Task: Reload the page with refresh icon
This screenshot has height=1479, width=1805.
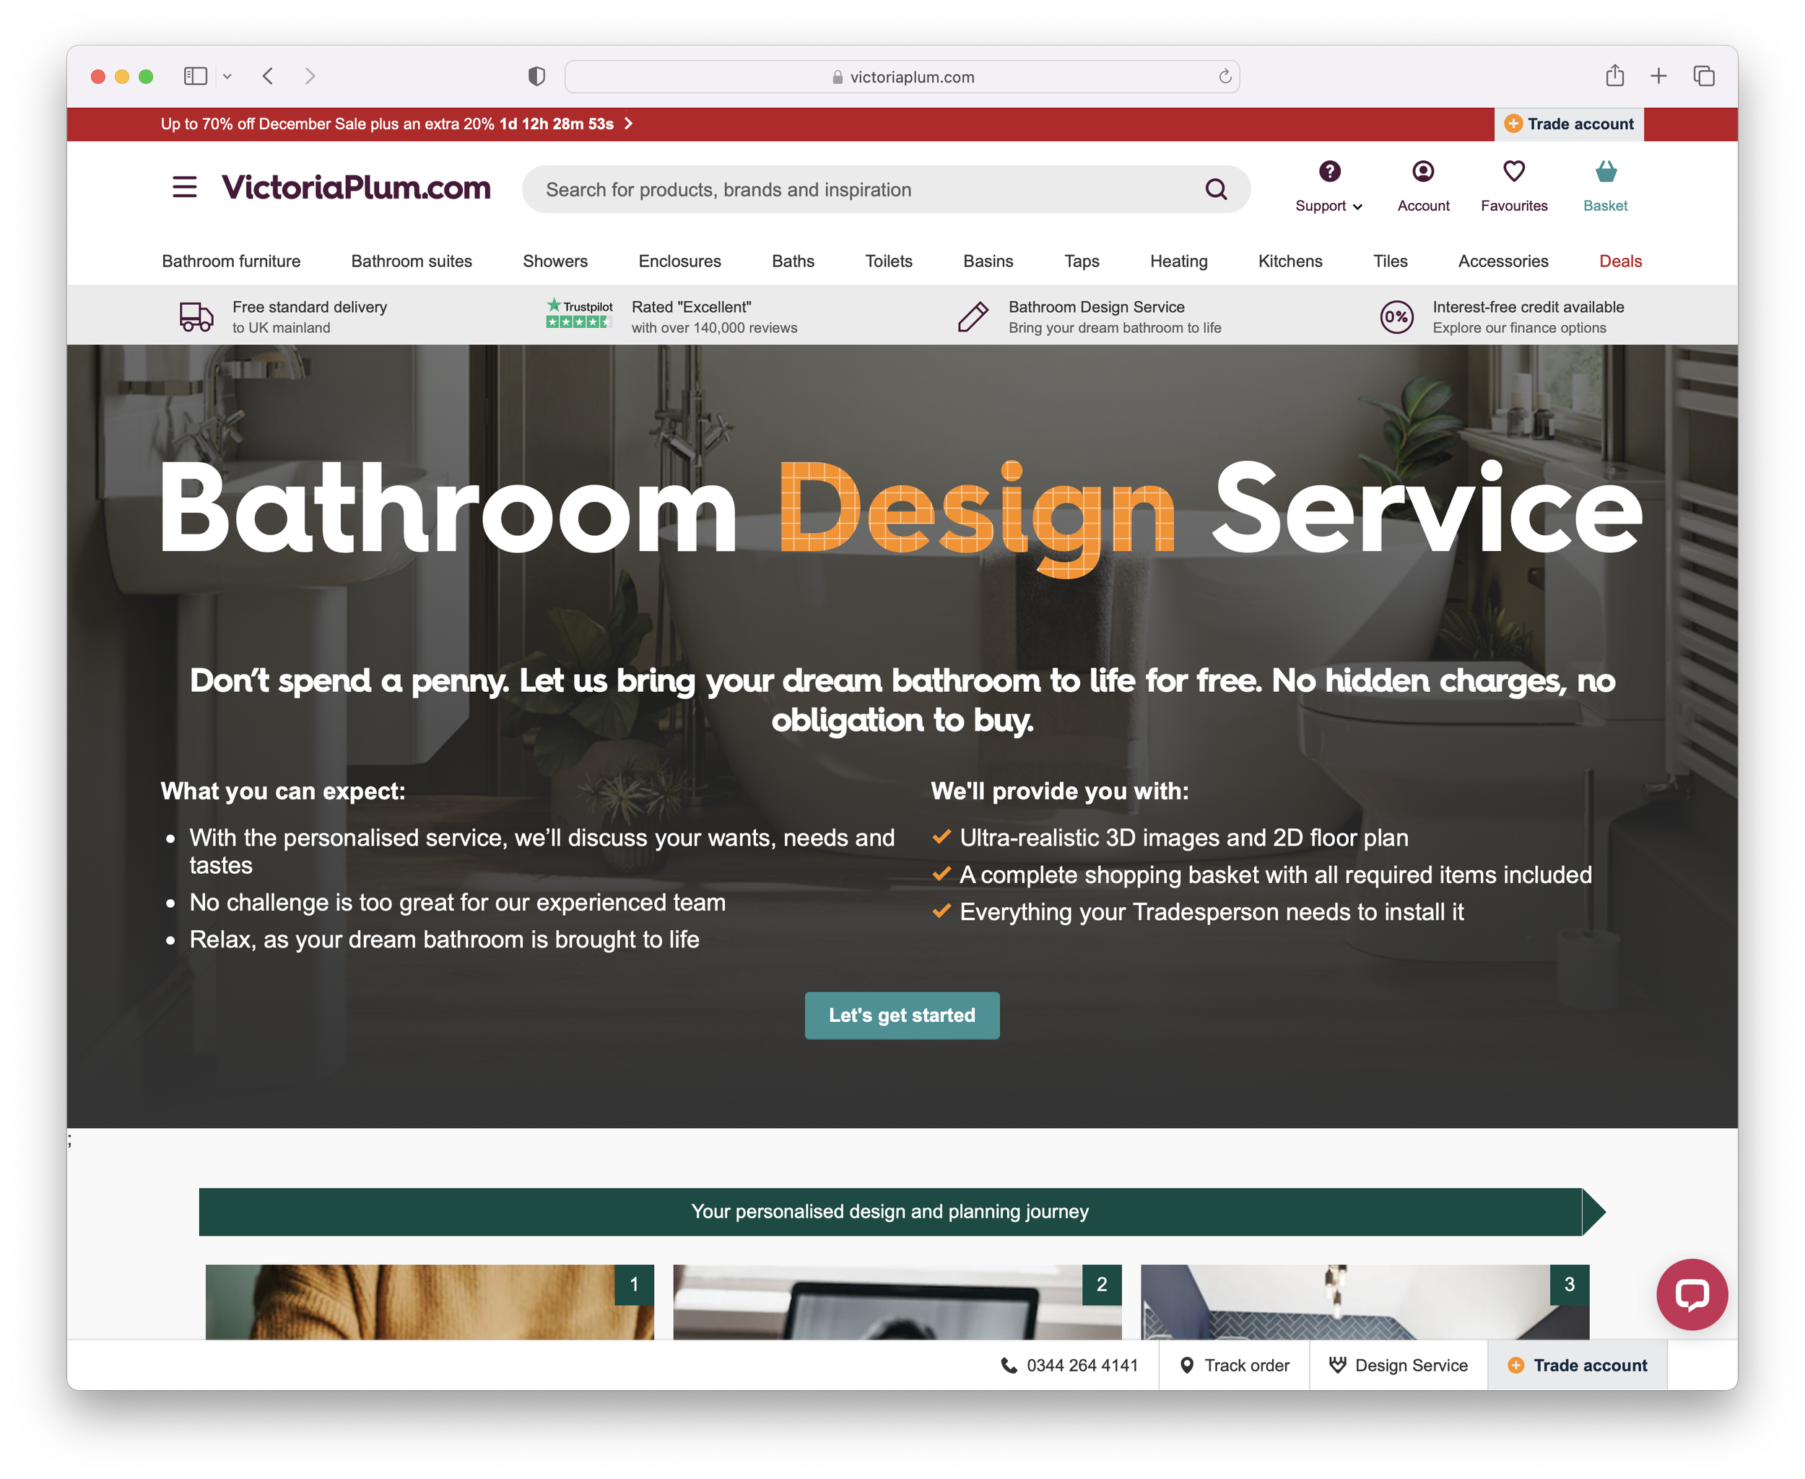Action: click(1224, 76)
